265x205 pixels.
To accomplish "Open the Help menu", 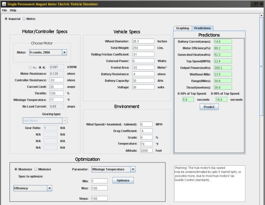I will (13, 11).
